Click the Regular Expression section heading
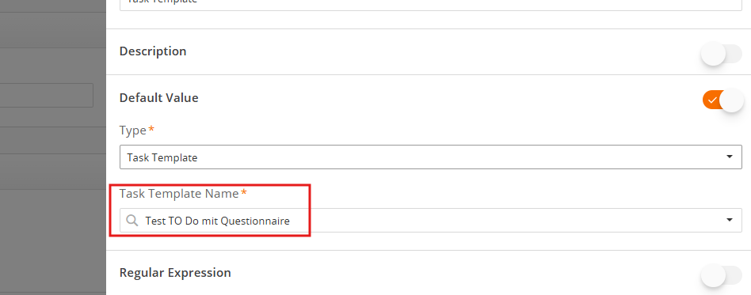 click(x=175, y=273)
